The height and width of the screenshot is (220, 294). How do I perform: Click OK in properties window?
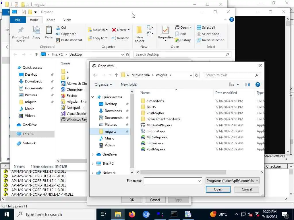[132, 200]
